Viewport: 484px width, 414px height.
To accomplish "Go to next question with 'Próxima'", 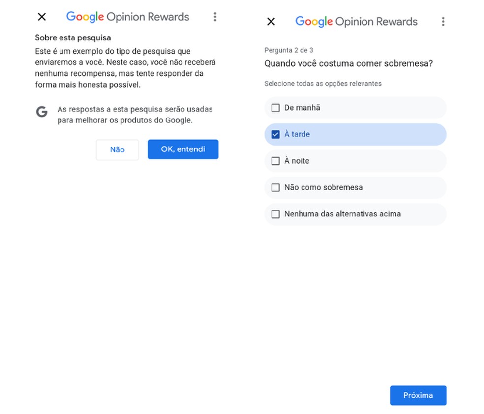I will 418,395.
